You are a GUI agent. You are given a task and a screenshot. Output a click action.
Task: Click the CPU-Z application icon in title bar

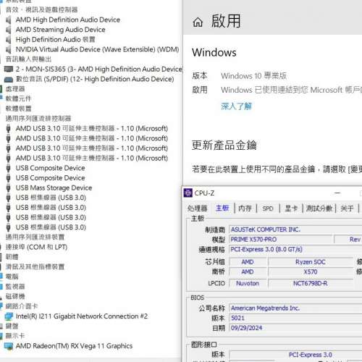pyautogui.click(x=188, y=193)
